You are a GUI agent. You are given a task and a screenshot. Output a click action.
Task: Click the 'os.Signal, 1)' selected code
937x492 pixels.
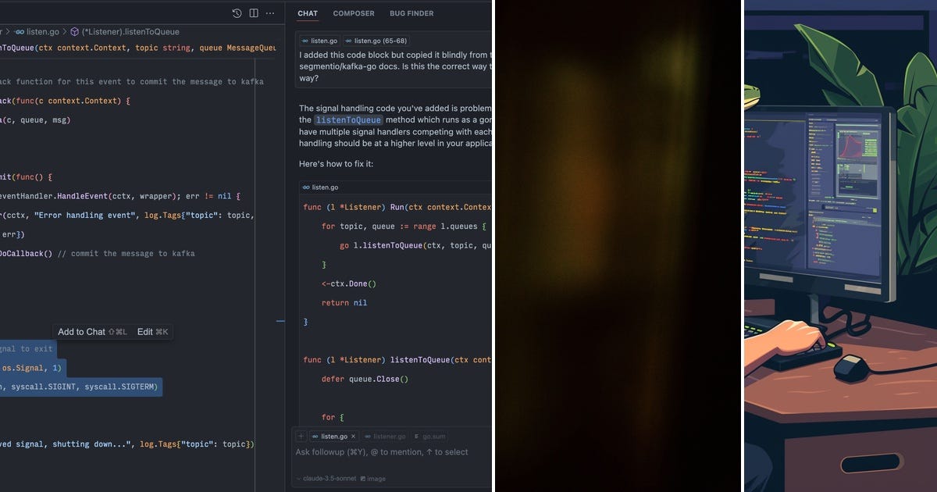(x=30, y=368)
